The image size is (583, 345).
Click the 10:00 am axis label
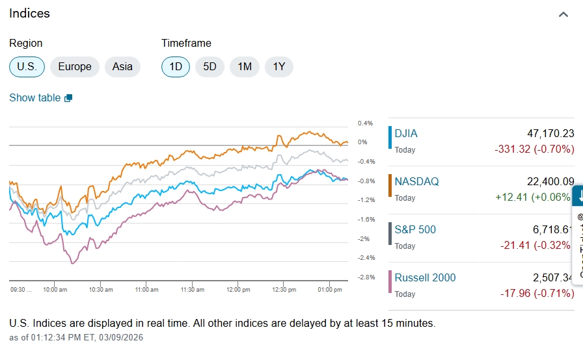[x=55, y=290]
